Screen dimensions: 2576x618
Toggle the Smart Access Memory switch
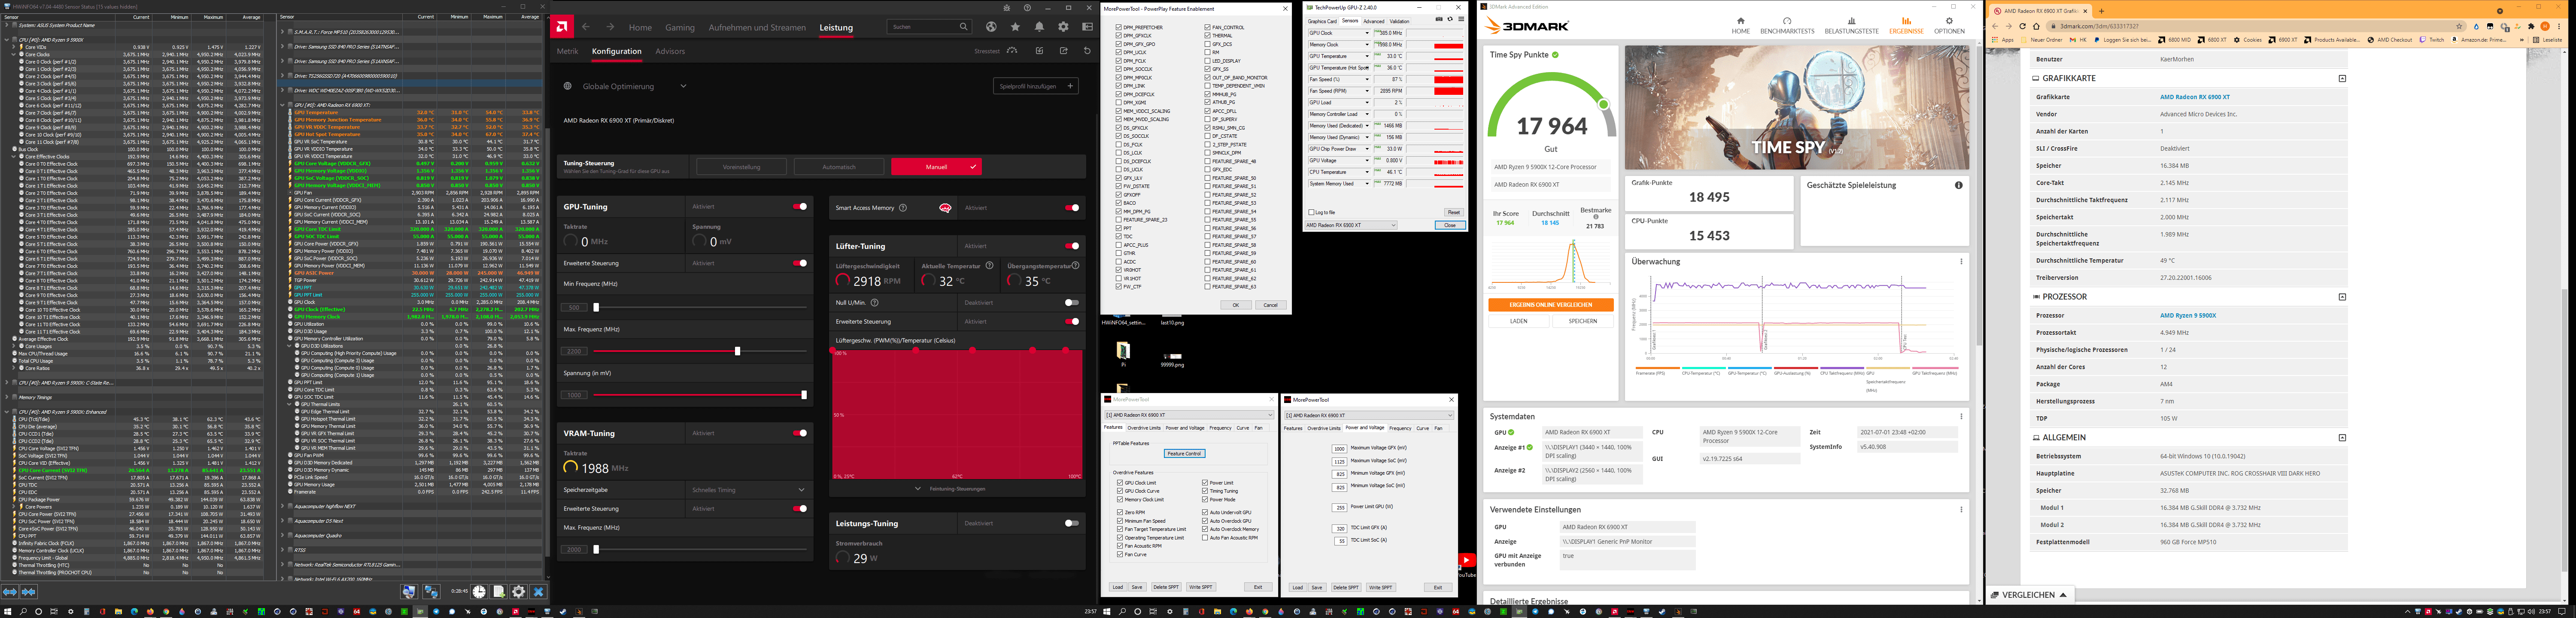click(x=1072, y=208)
